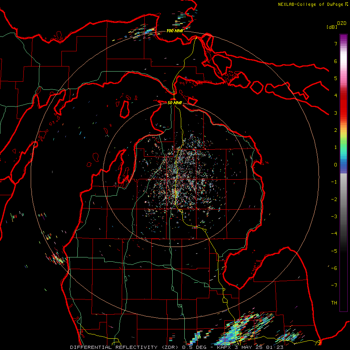This screenshot has height=350, width=350.
Task: Click the 2 value on the scale
Action: (x=336, y=130)
